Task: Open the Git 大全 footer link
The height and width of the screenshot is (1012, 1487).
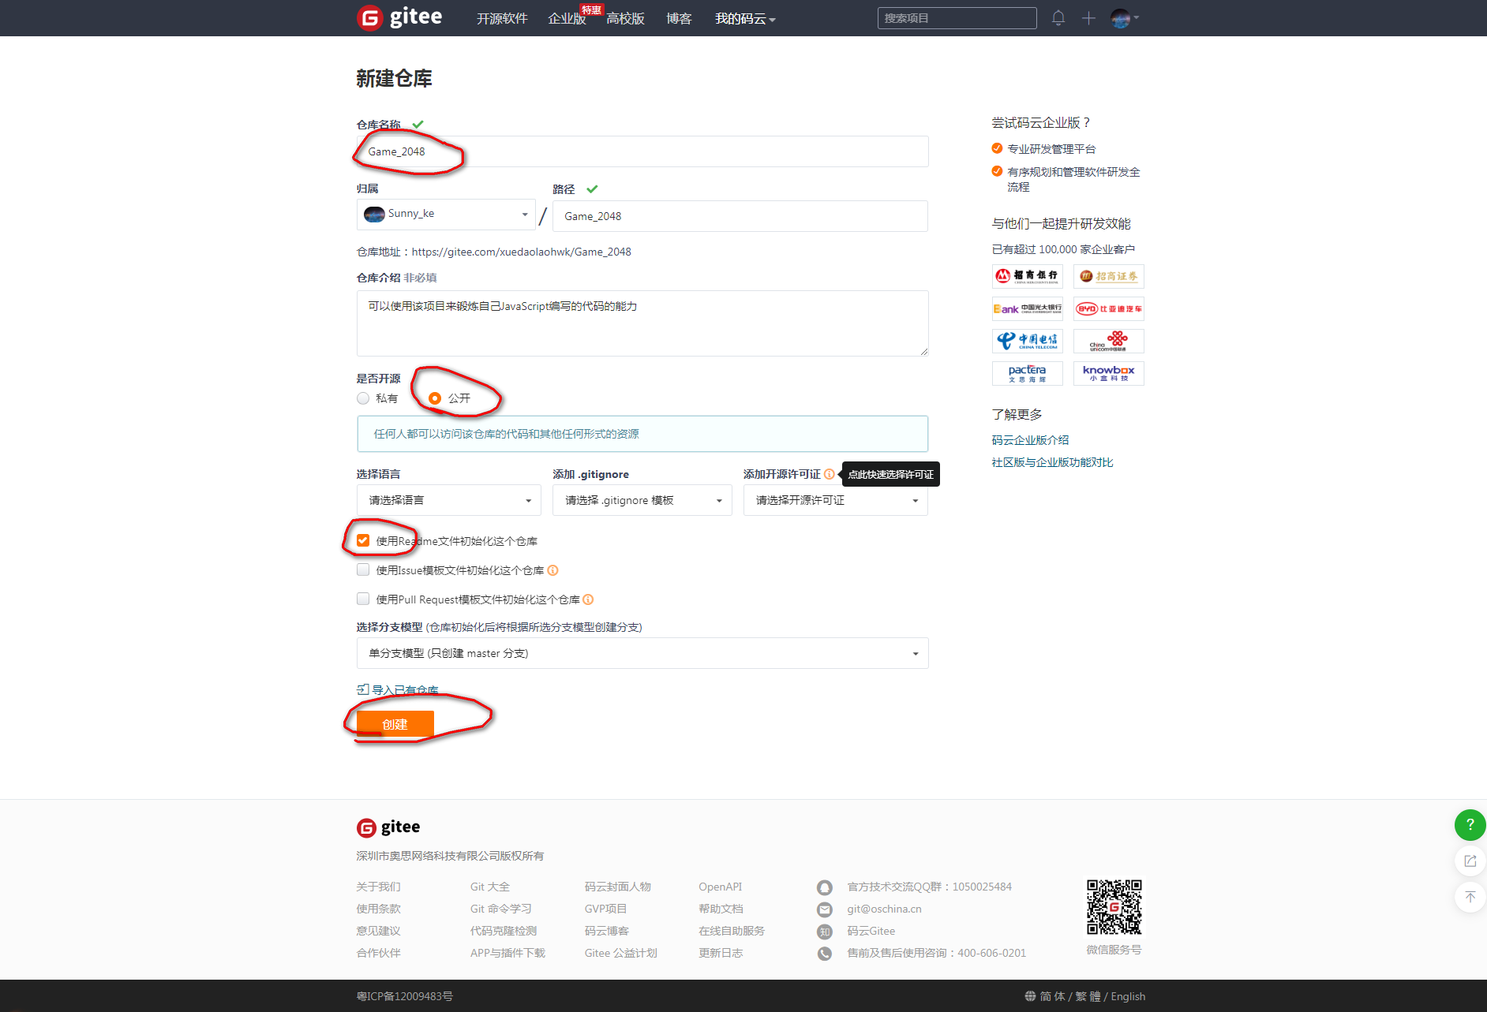Action: coord(490,887)
